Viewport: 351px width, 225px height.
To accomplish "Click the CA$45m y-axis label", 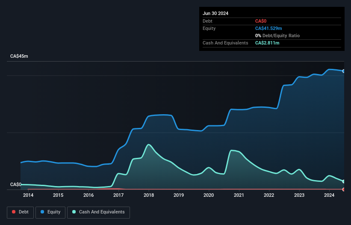I will [19, 56].
